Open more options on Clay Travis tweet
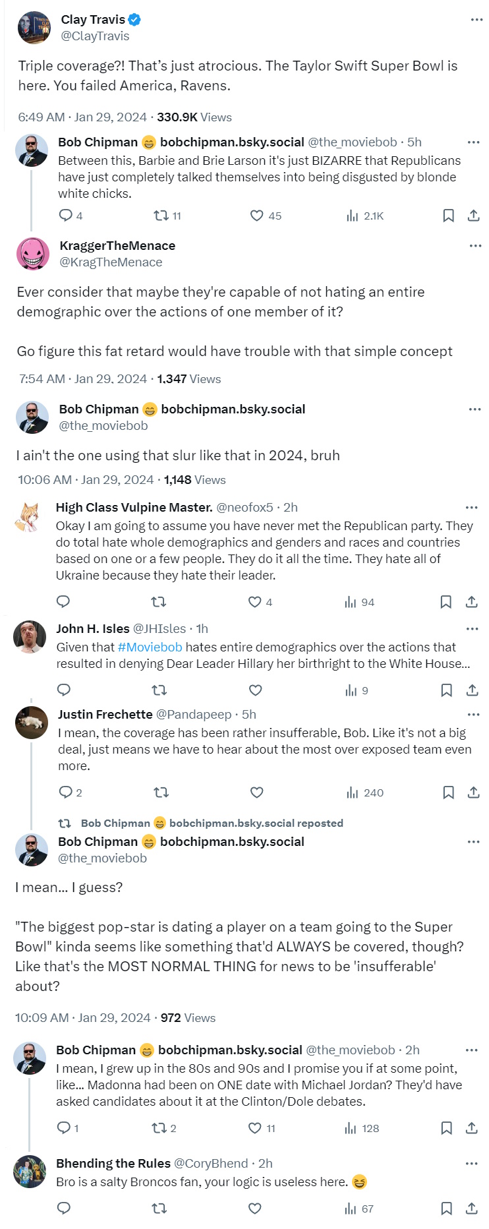 [476, 20]
